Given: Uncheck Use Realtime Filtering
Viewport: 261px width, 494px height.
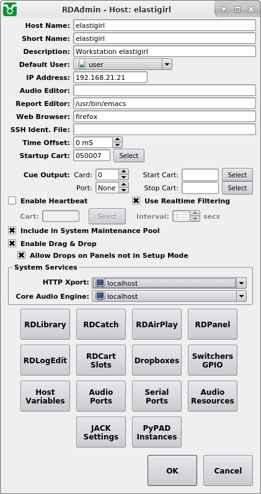Looking at the screenshot, I should [136, 201].
